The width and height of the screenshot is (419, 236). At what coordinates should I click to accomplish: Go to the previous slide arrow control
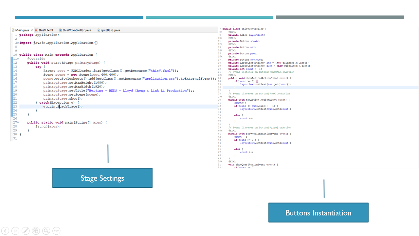pos(5,231)
